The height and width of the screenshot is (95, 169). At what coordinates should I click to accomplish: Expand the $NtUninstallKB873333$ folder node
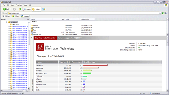tap(9, 29)
